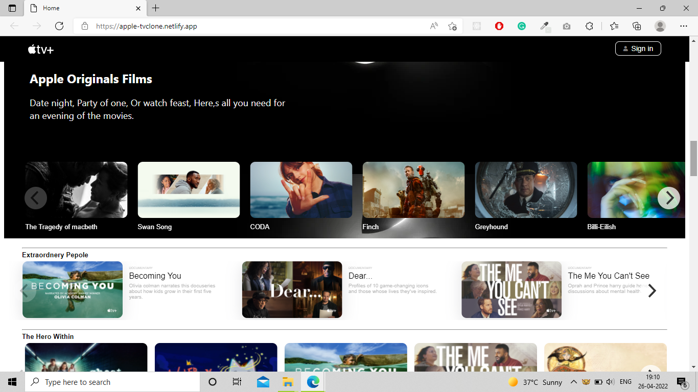Click the screenshot camera extension icon
Viewport: 698px width, 392px height.
click(x=567, y=26)
